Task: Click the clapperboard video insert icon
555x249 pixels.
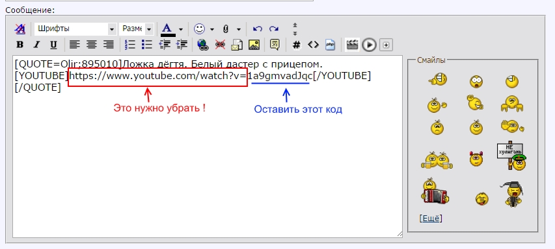Action: pos(352,45)
